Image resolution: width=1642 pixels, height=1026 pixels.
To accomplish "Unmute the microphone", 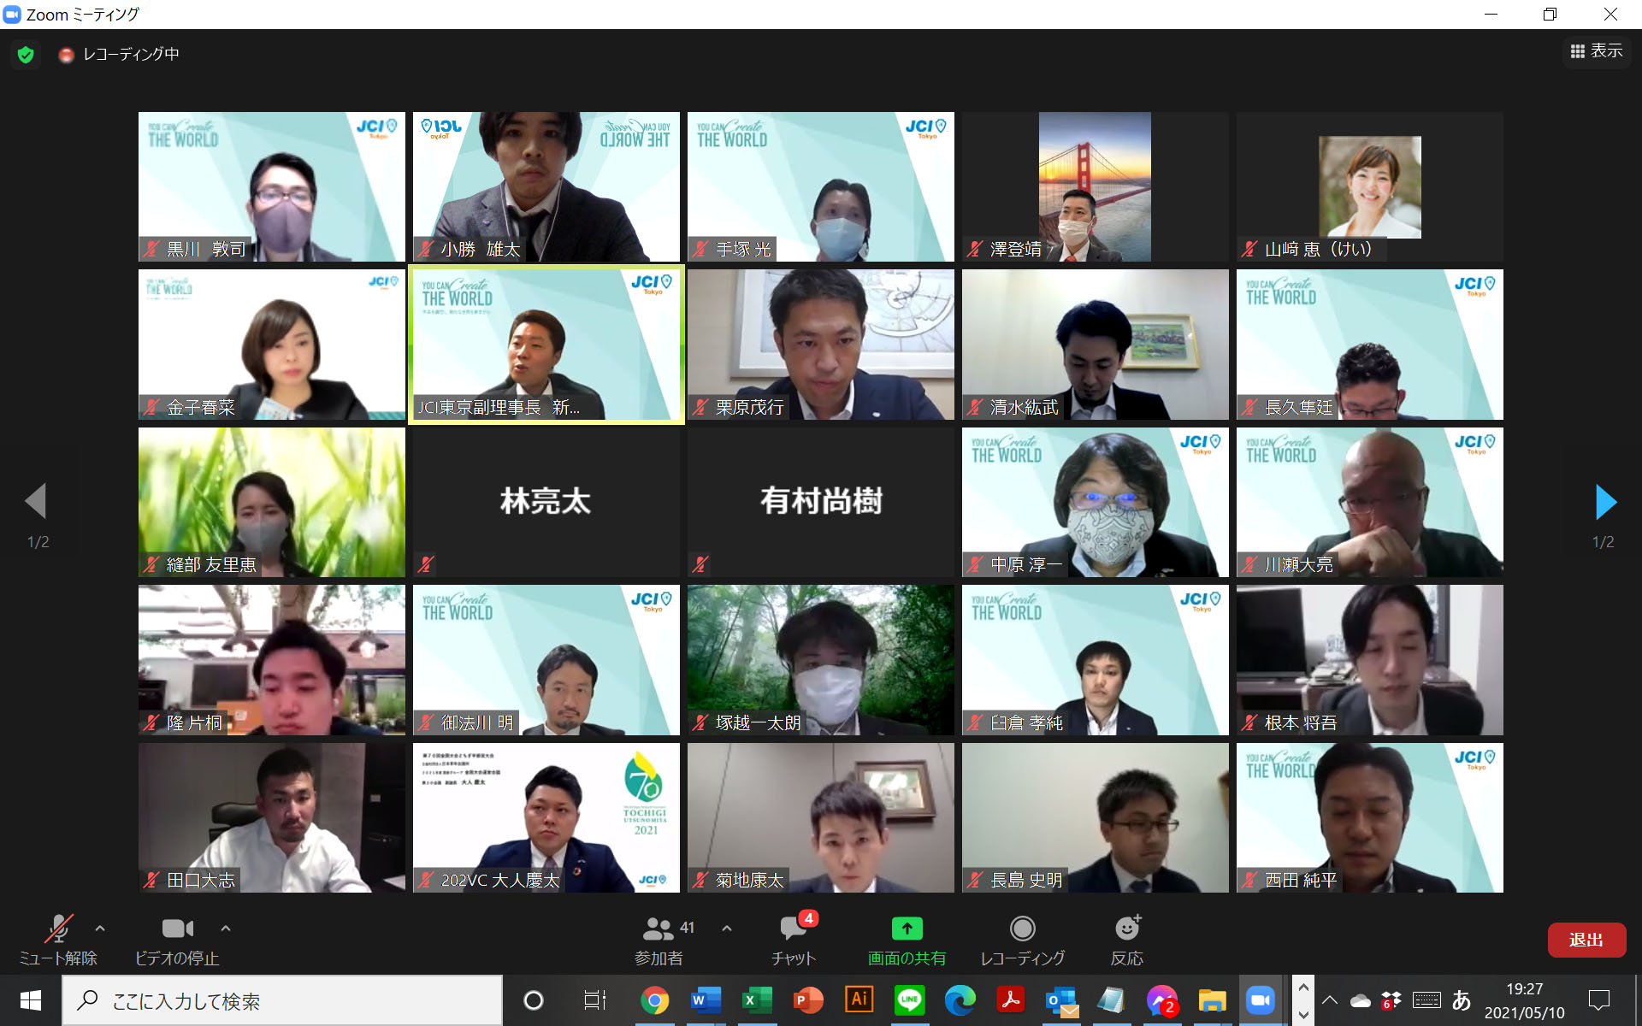I will pos(58,929).
